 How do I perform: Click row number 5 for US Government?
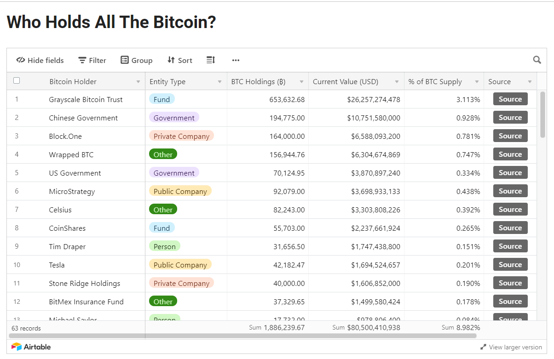pyautogui.click(x=17, y=173)
